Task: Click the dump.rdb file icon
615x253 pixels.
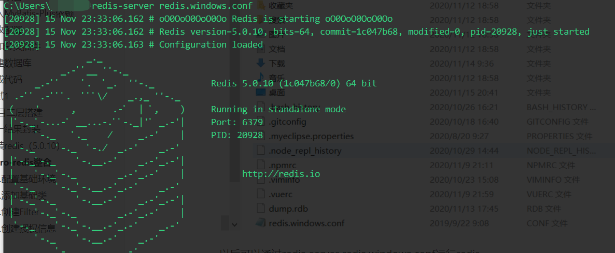Action: click(261, 209)
